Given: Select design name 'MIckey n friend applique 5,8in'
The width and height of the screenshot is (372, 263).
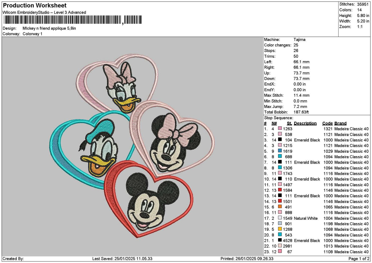Looking at the screenshot, I should click(49, 28).
